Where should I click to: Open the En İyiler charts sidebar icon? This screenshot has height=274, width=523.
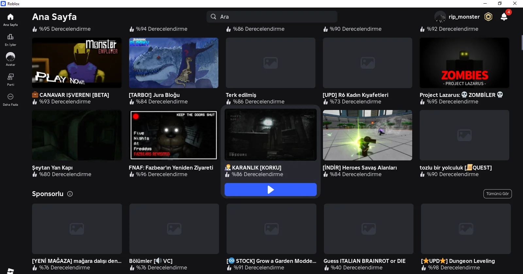[10, 37]
